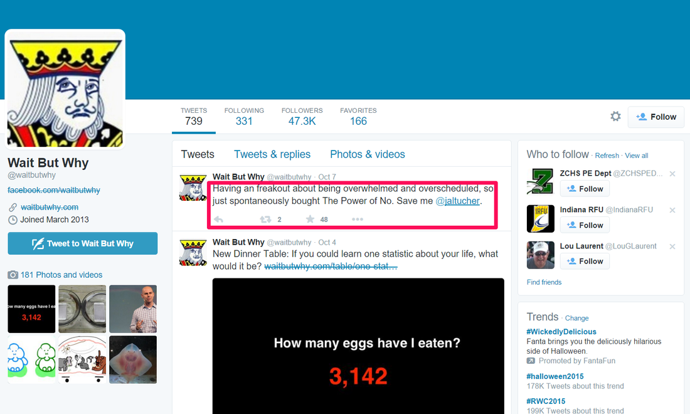The height and width of the screenshot is (414, 690).
Task: Follow ZCHS PE Dept
Action: (585, 189)
